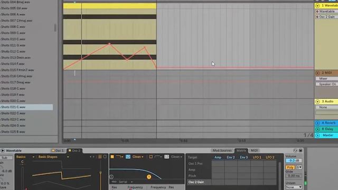Toggle the Osc 2 enable square
This screenshot has width=338, height=190.
tap(70, 150)
